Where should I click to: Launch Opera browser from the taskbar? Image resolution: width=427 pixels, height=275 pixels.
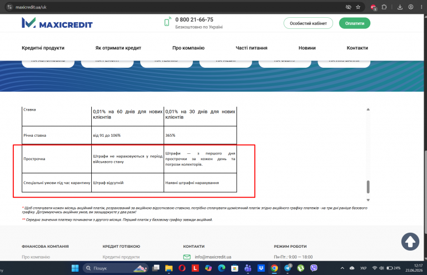pyautogui.click(x=182, y=268)
